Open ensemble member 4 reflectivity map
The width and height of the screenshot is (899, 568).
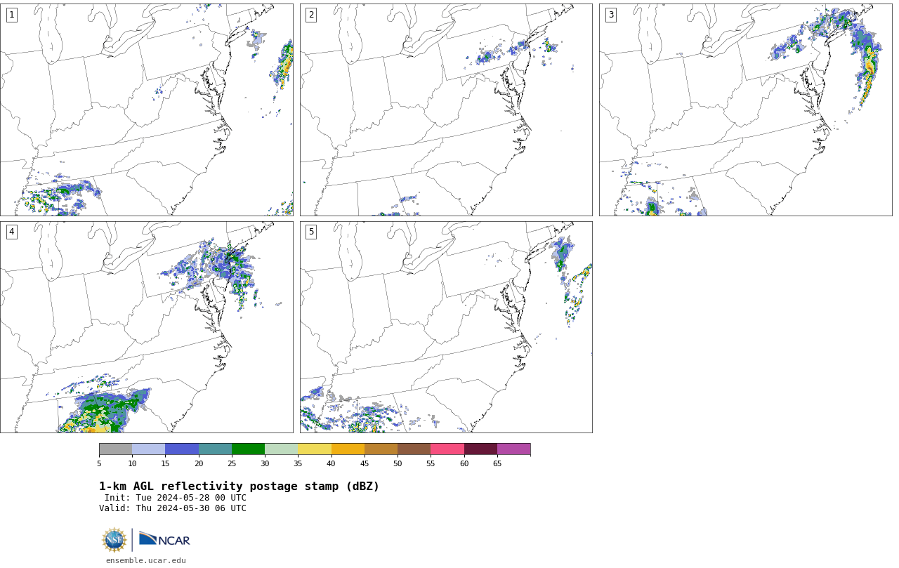pyautogui.click(x=147, y=327)
